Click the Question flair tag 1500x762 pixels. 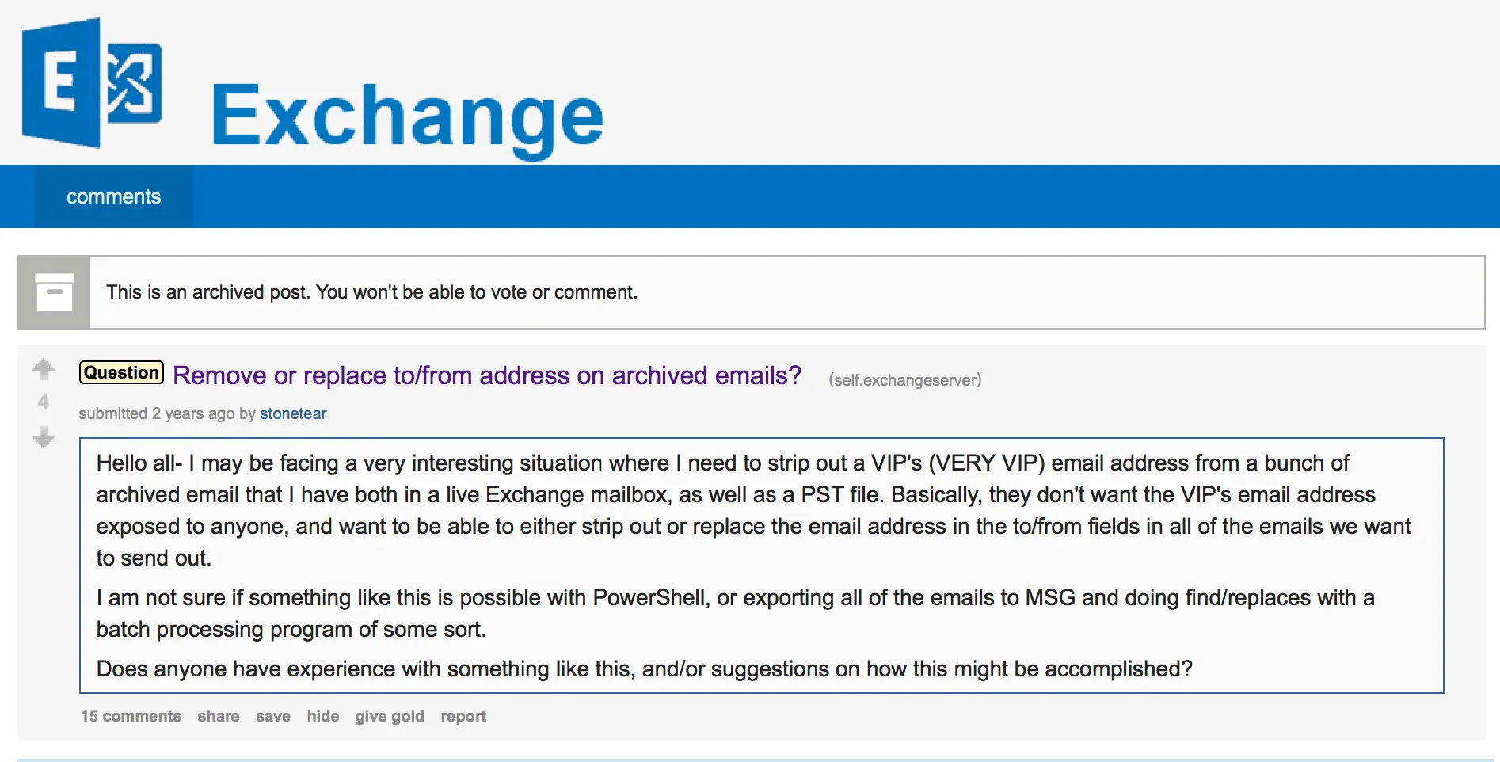[x=121, y=372]
